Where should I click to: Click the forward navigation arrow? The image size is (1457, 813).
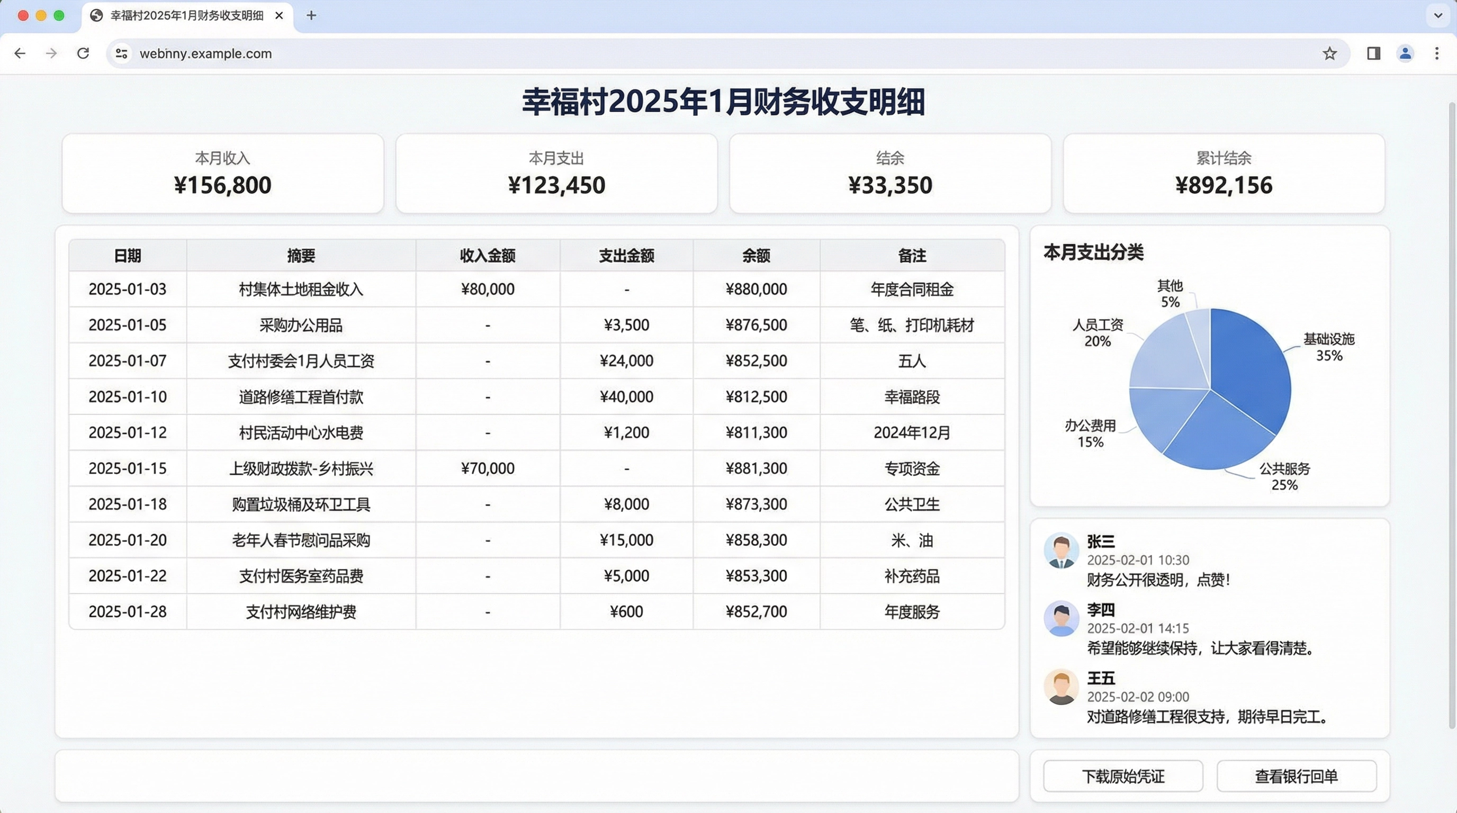click(x=51, y=53)
